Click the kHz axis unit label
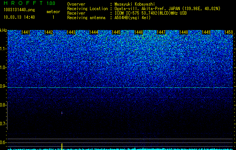Screen dimensions: 236x150 pos(3,30)
